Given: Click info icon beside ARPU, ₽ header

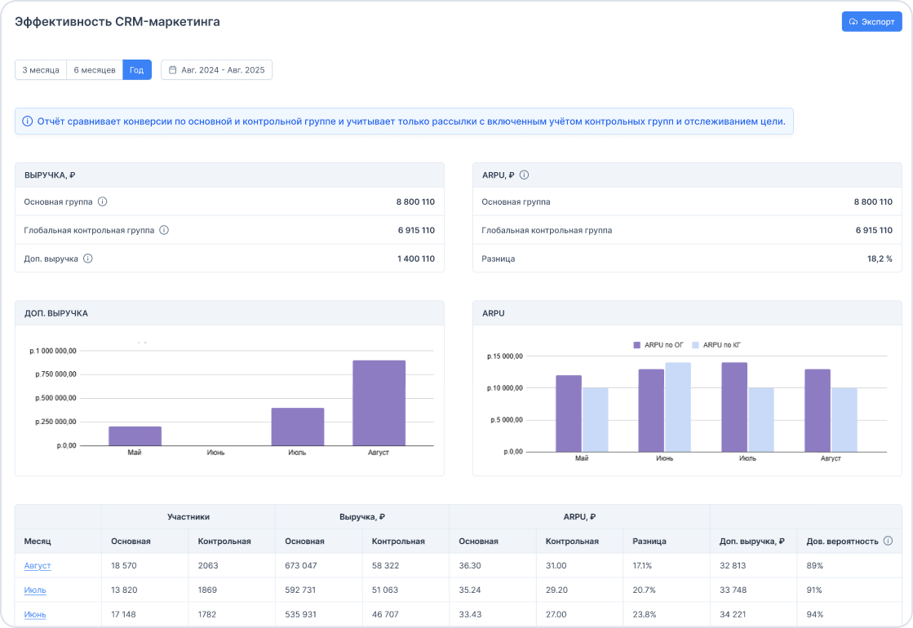Looking at the screenshot, I should (525, 175).
